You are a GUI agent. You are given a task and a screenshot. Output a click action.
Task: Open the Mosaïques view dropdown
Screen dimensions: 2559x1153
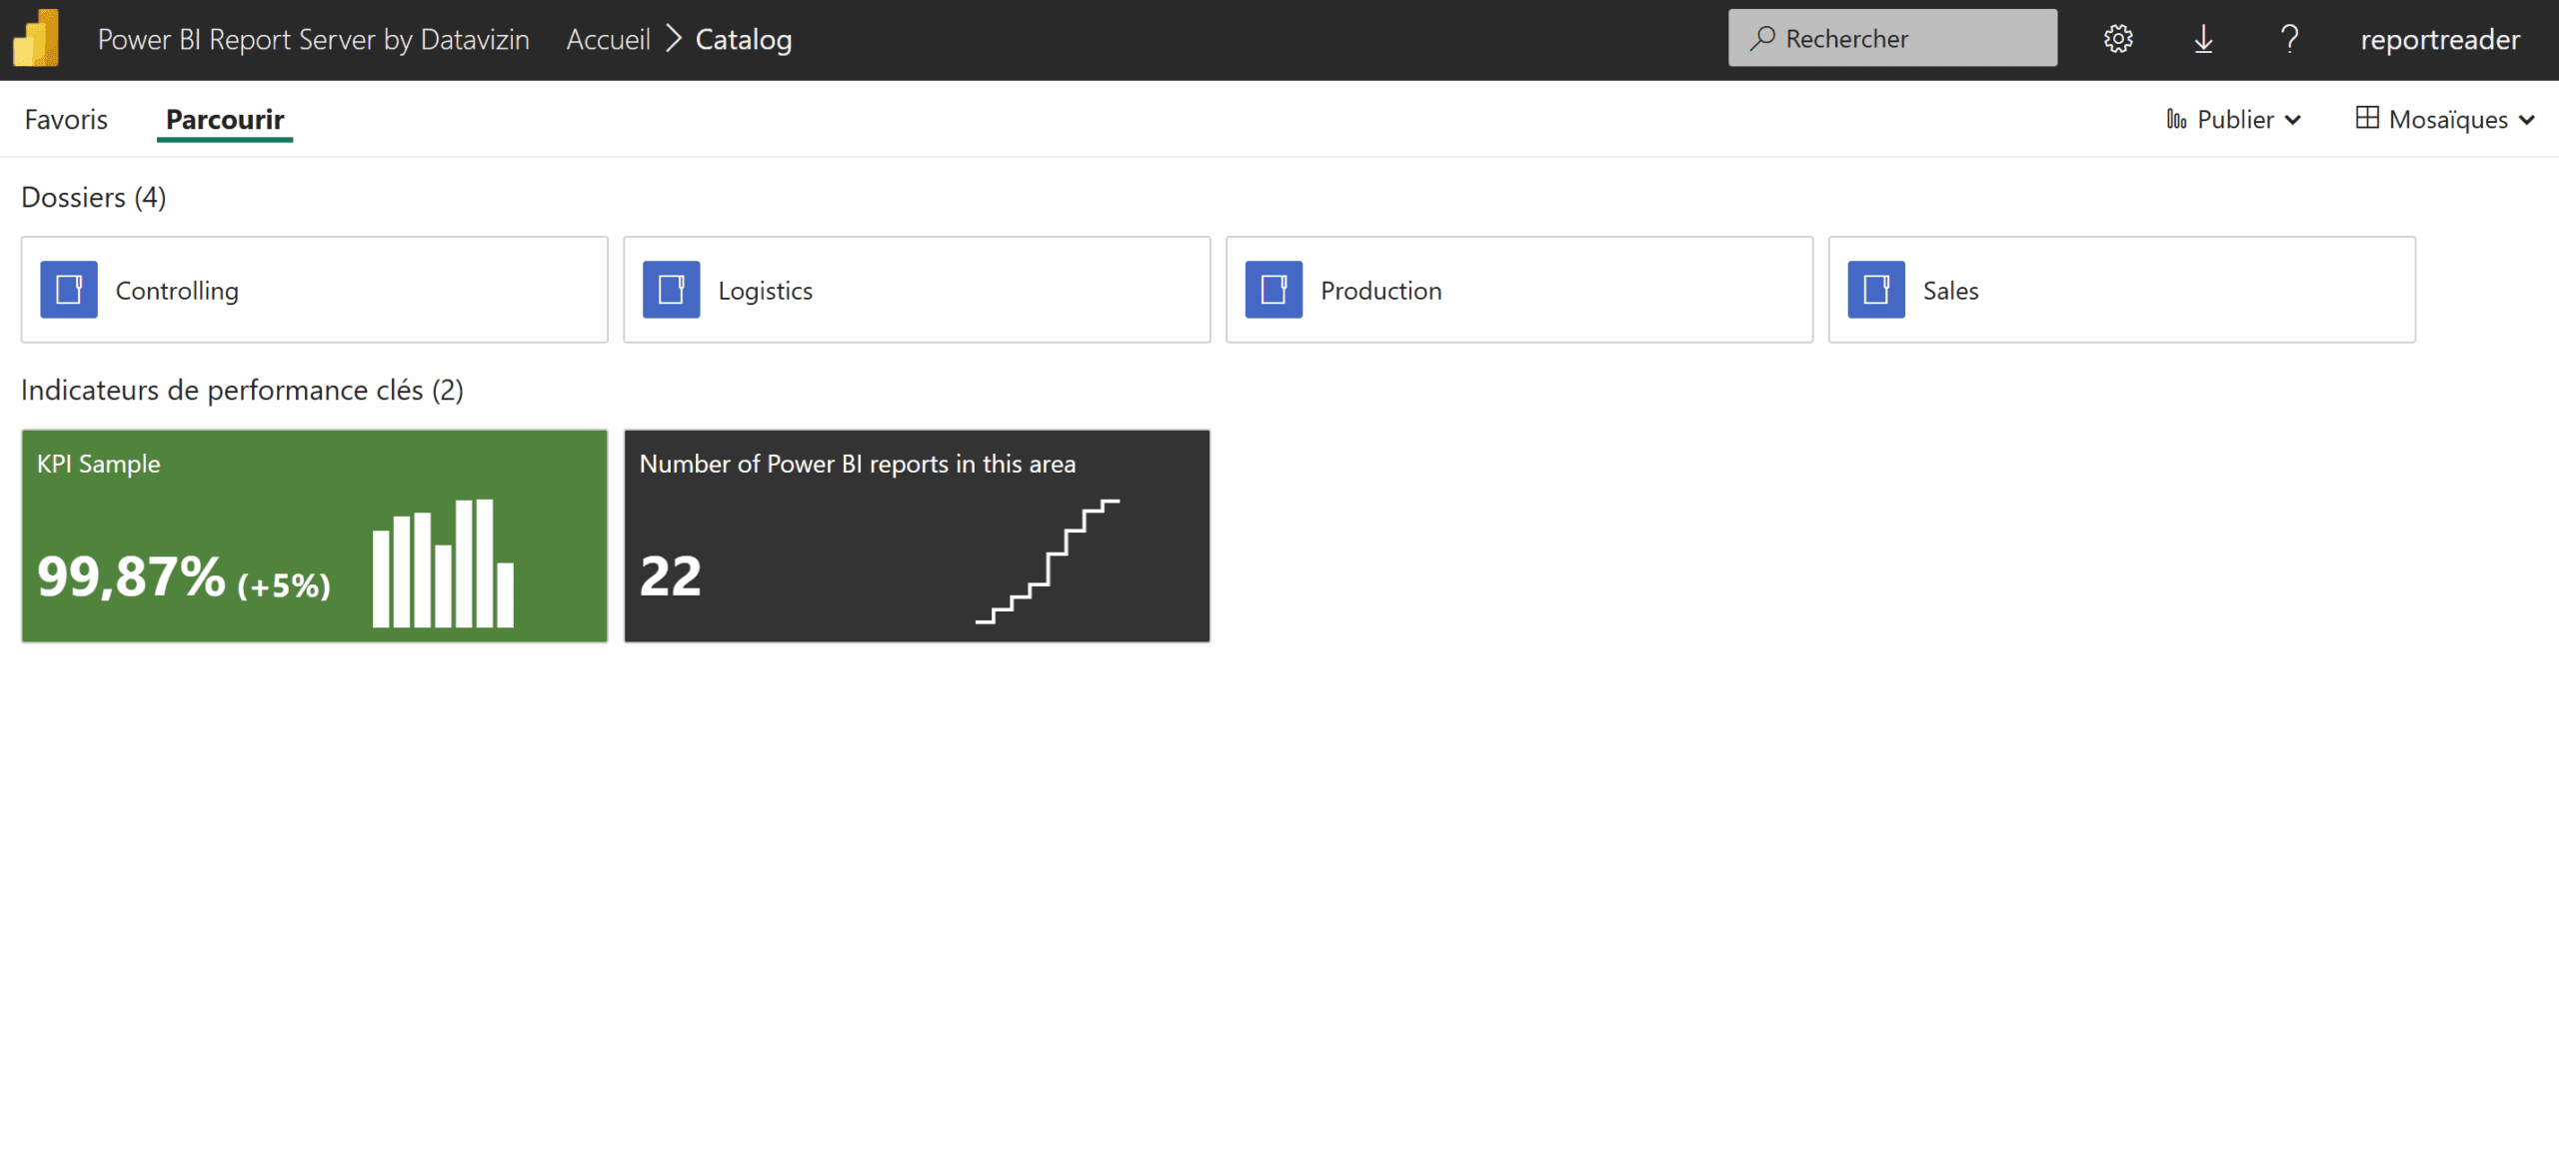pyautogui.click(x=2526, y=120)
